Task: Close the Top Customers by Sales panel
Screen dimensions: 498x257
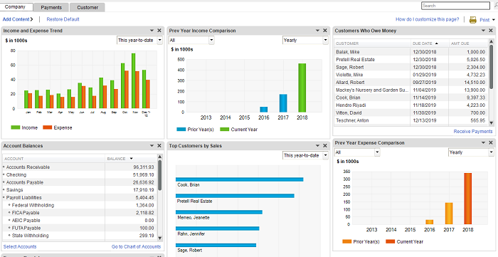Action: click(325, 145)
